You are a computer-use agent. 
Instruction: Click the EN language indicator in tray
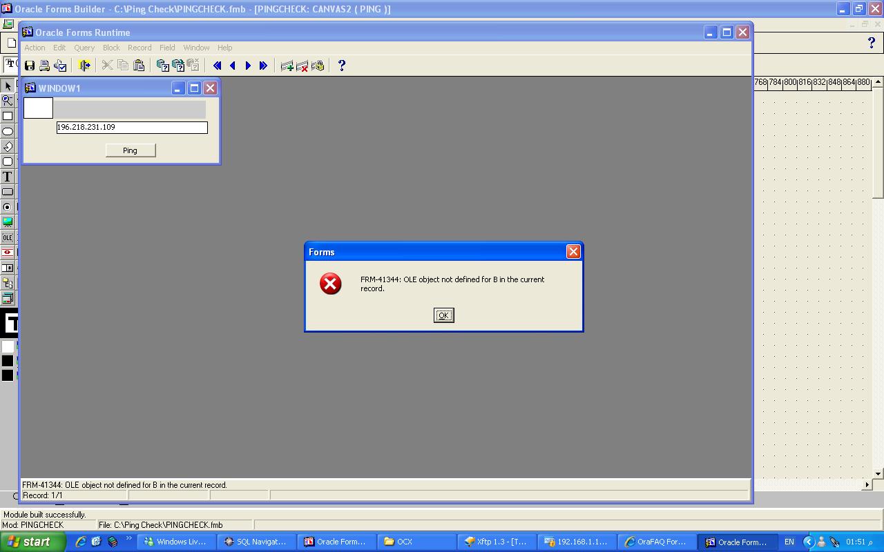click(x=789, y=542)
